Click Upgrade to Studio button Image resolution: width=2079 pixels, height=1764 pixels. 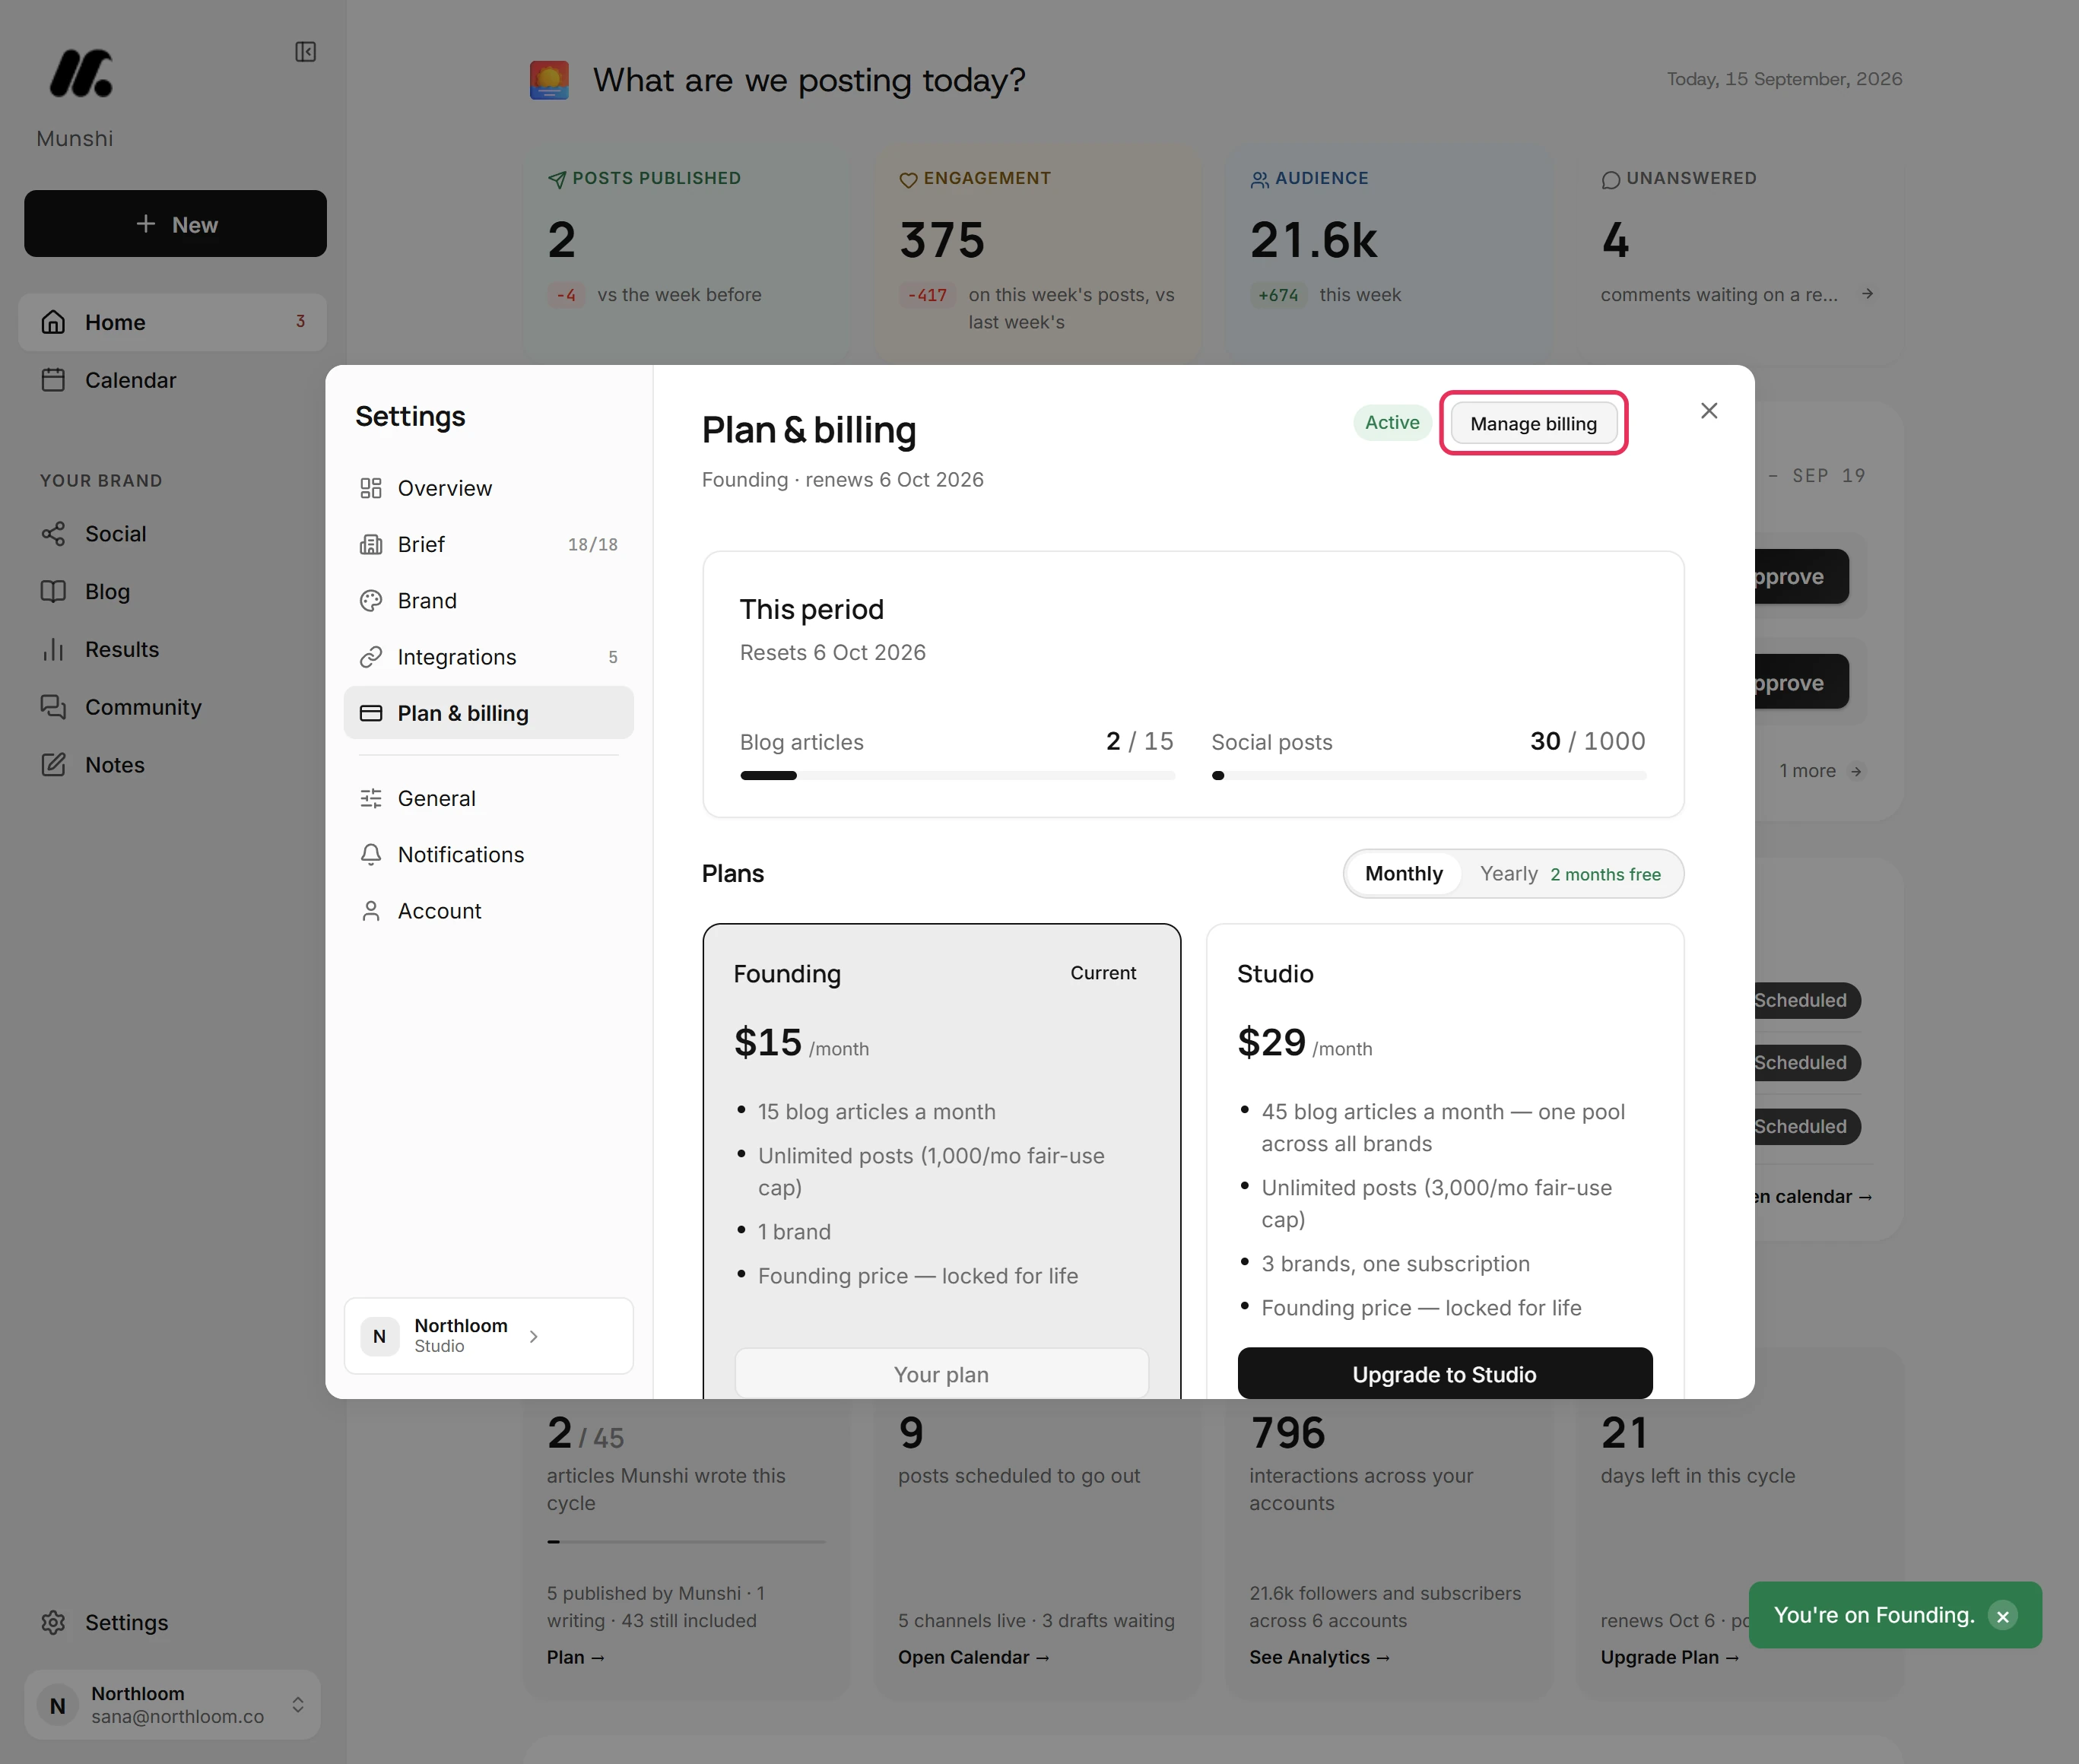(x=1444, y=1373)
